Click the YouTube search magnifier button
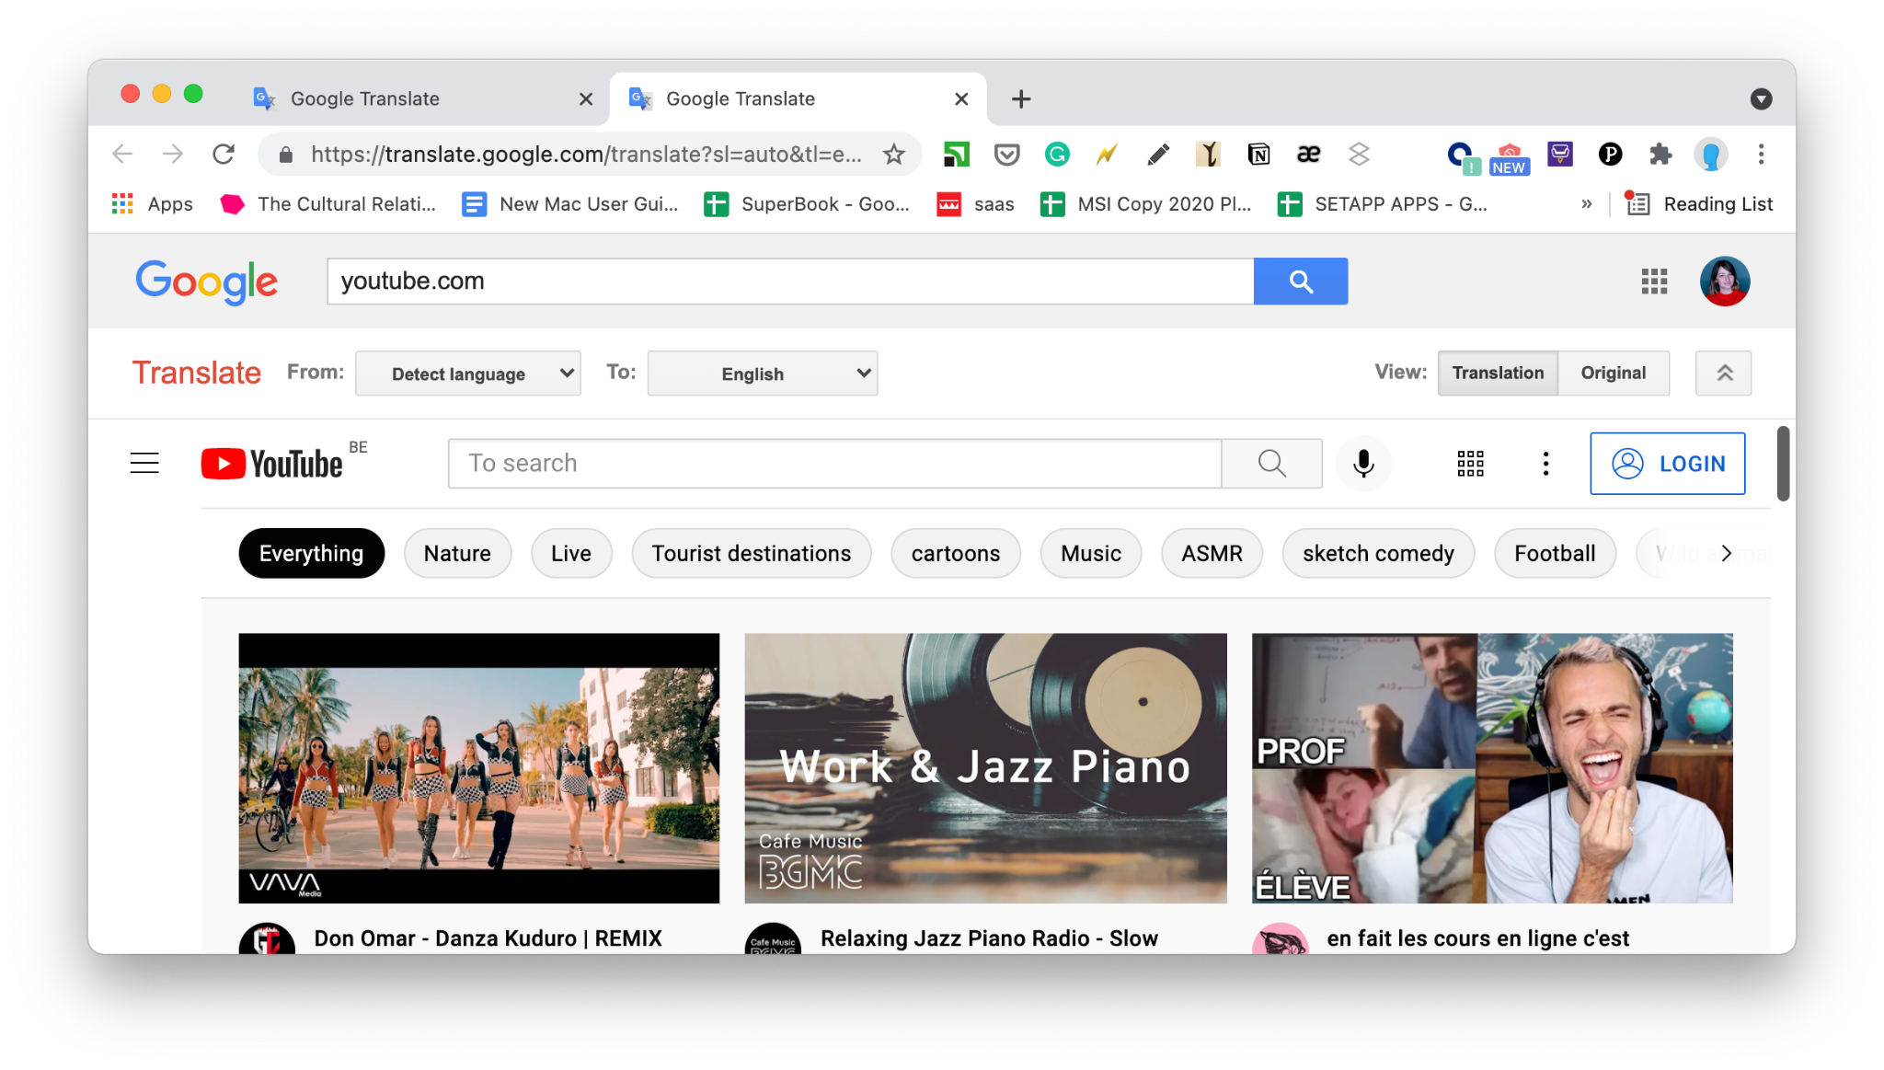Viewport: 1884px width, 1070px height. [x=1271, y=463]
